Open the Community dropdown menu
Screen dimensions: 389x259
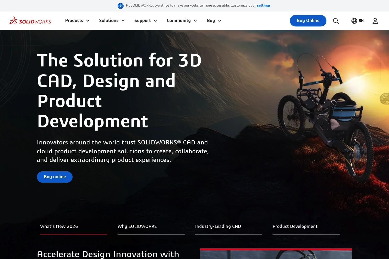(x=182, y=21)
